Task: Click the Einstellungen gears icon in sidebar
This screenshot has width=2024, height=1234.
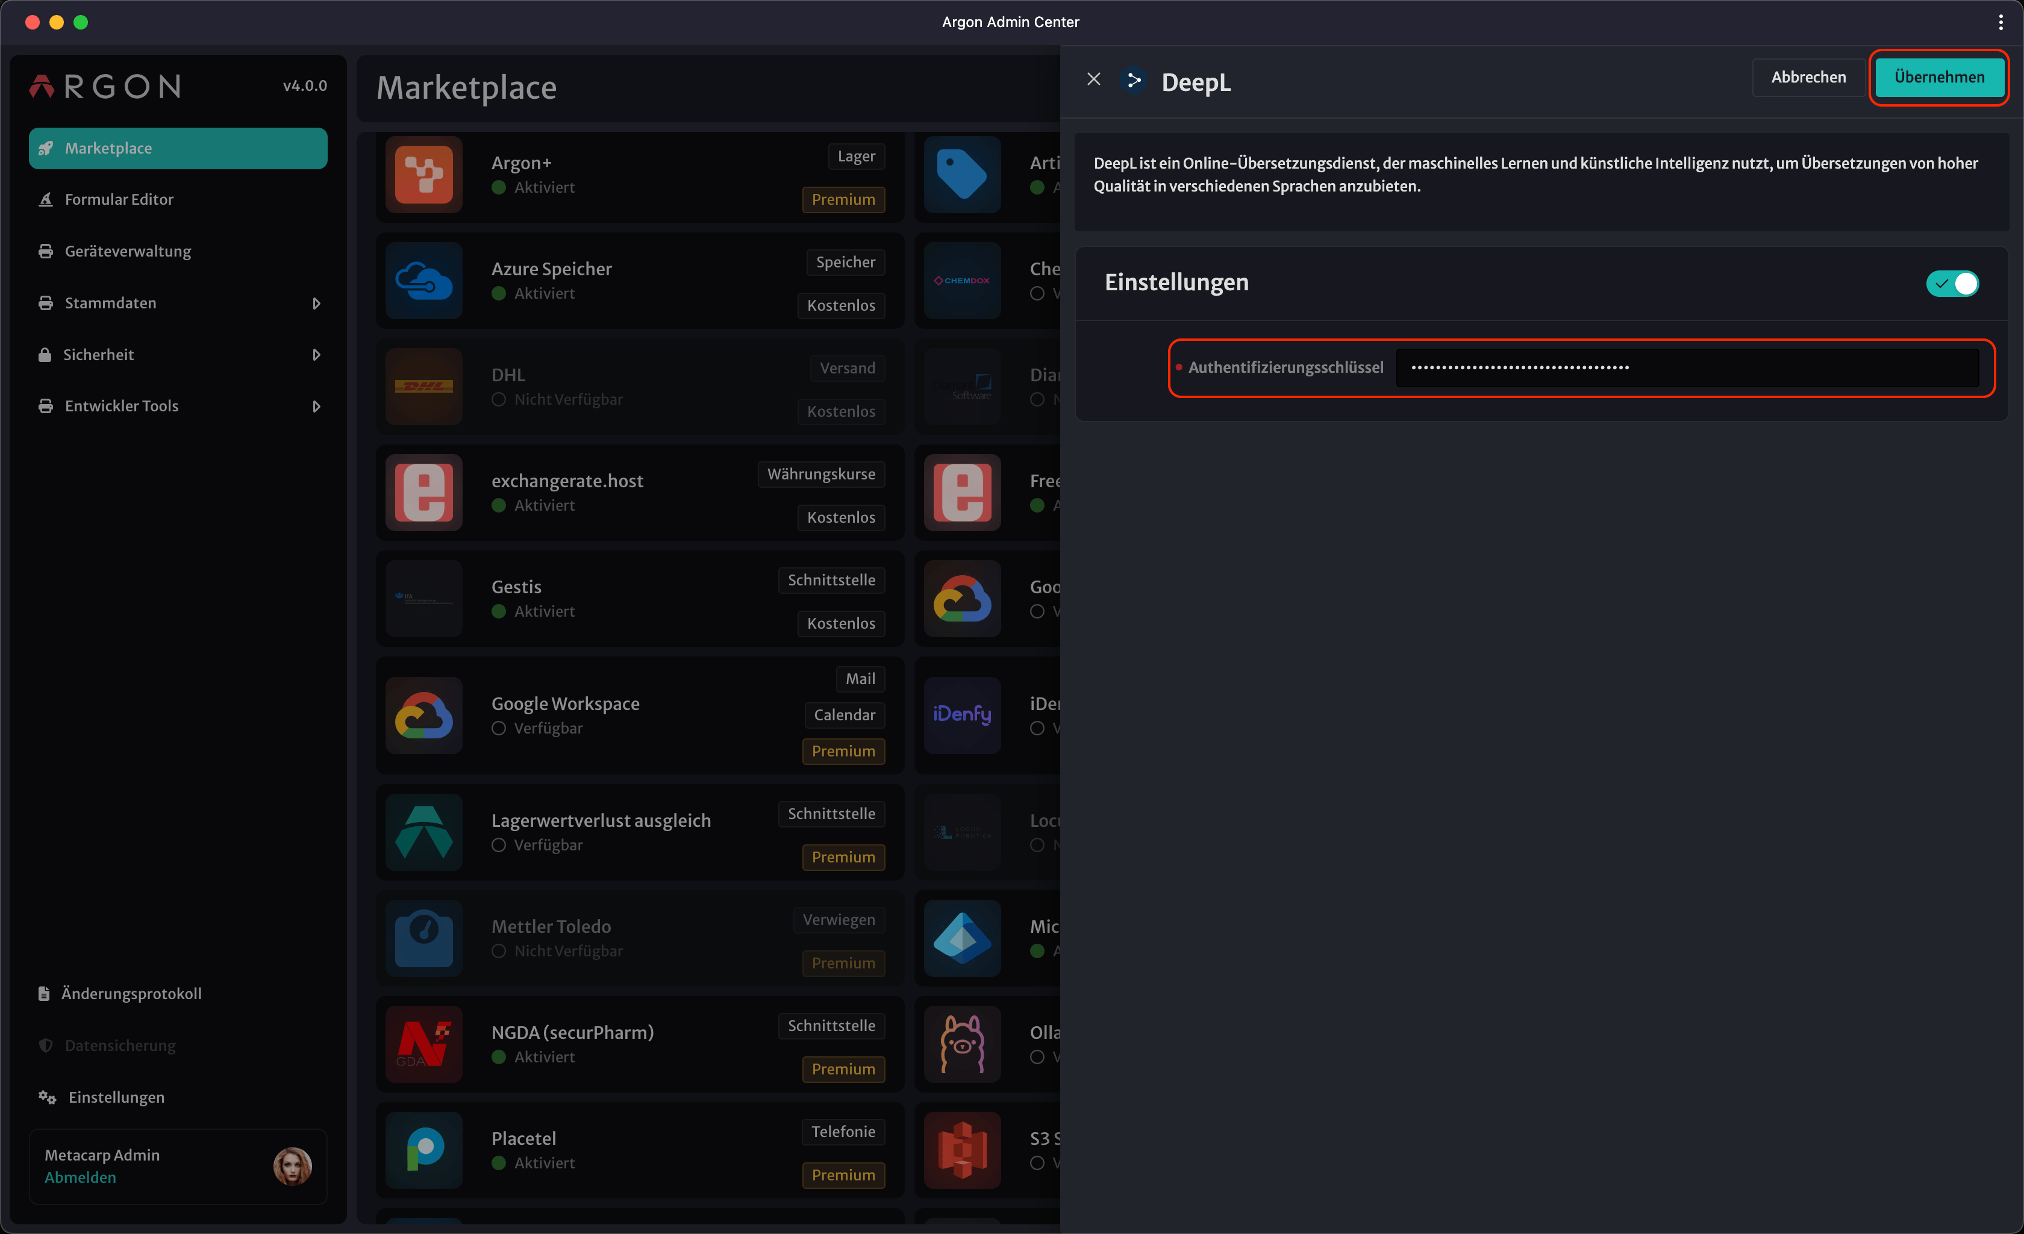Action: click(47, 1098)
